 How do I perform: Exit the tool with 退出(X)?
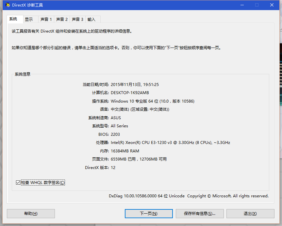pyautogui.click(x=250, y=213)
